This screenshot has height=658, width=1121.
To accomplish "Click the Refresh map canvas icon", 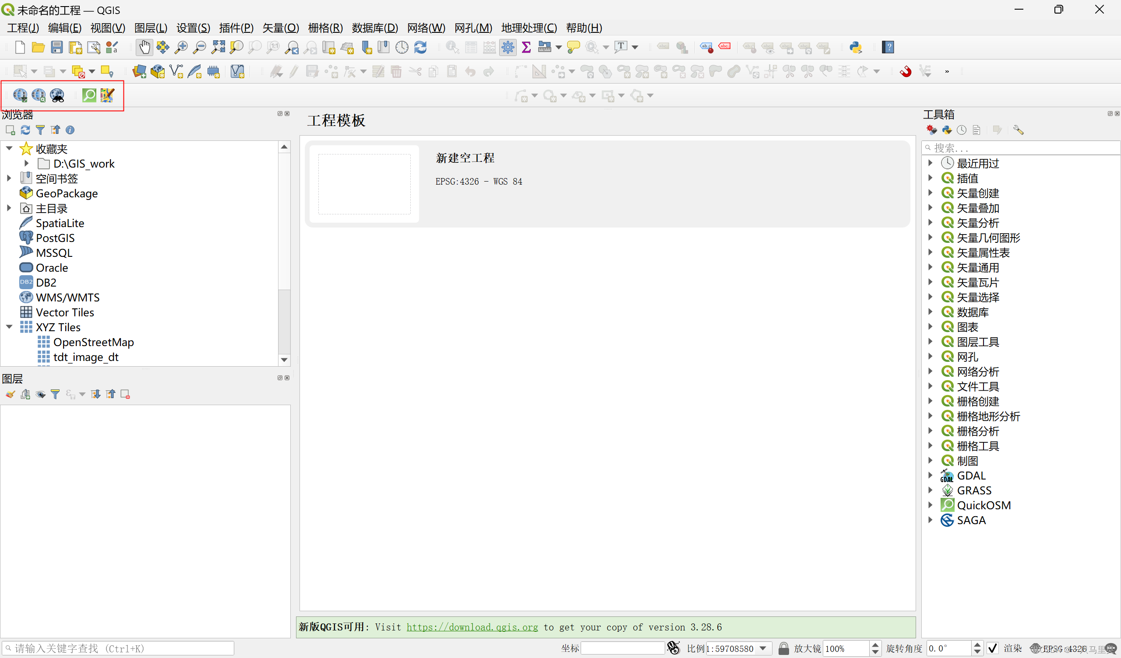I will 420,47.
